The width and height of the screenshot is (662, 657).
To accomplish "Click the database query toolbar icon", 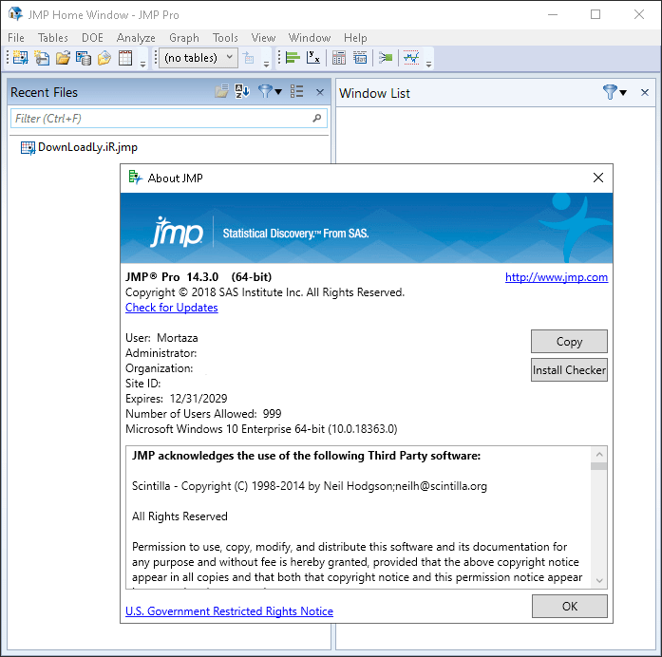I will click(x=84, y=57).
